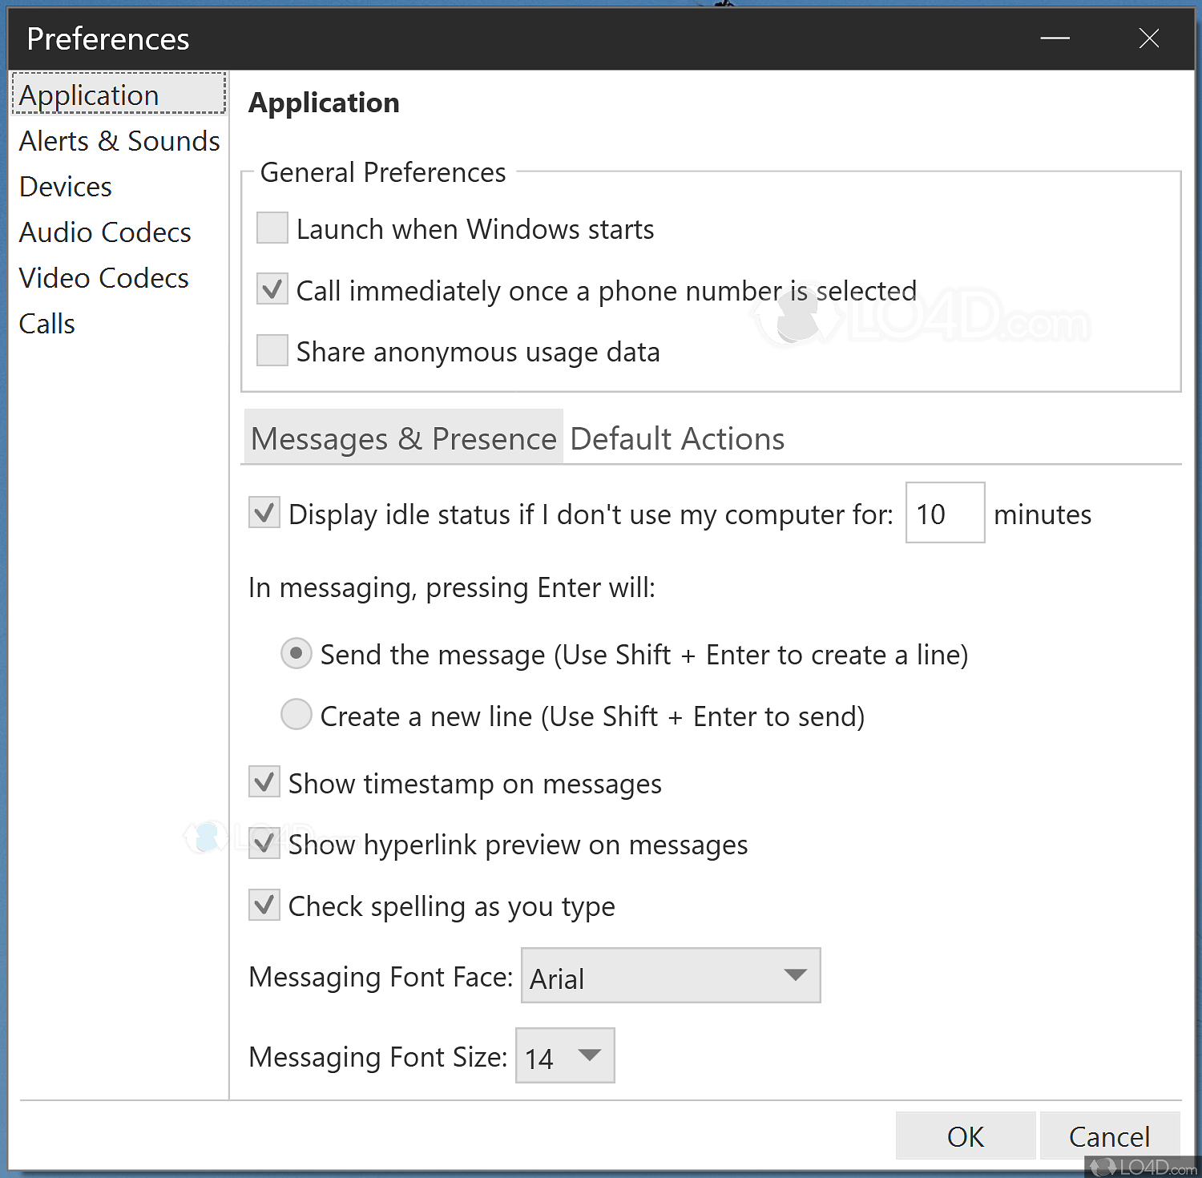1202x1178 pixels.
Task: Switch to the Default Actions tab
Action: (x=676, y=438)
